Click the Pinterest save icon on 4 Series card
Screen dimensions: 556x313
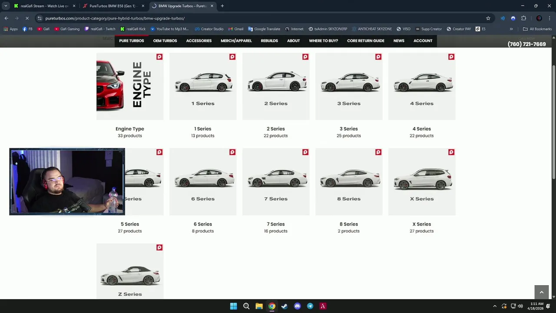coord(451,57)
